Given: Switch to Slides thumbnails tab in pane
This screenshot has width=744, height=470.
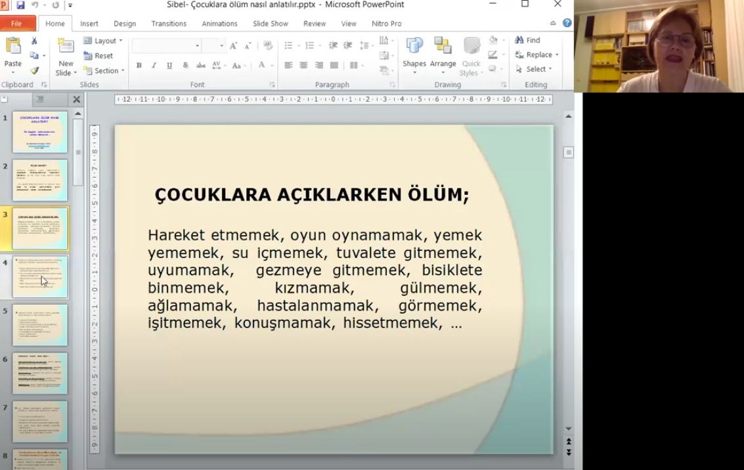Looking at the screenshot, I should click(5, 99).
